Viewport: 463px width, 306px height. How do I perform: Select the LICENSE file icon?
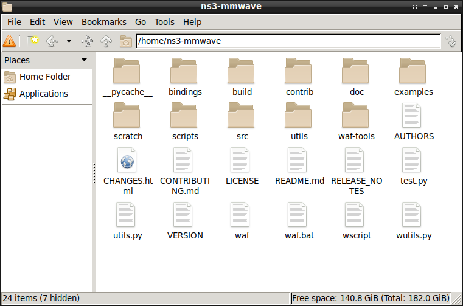(240, 160)
